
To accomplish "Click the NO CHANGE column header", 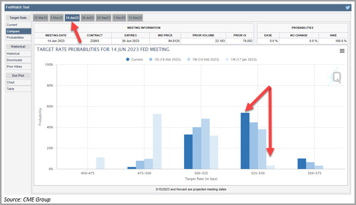I will (299, 35).
